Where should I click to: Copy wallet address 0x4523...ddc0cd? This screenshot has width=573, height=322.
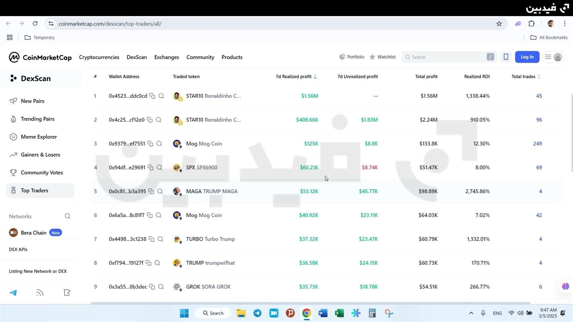tap(152, 96)
